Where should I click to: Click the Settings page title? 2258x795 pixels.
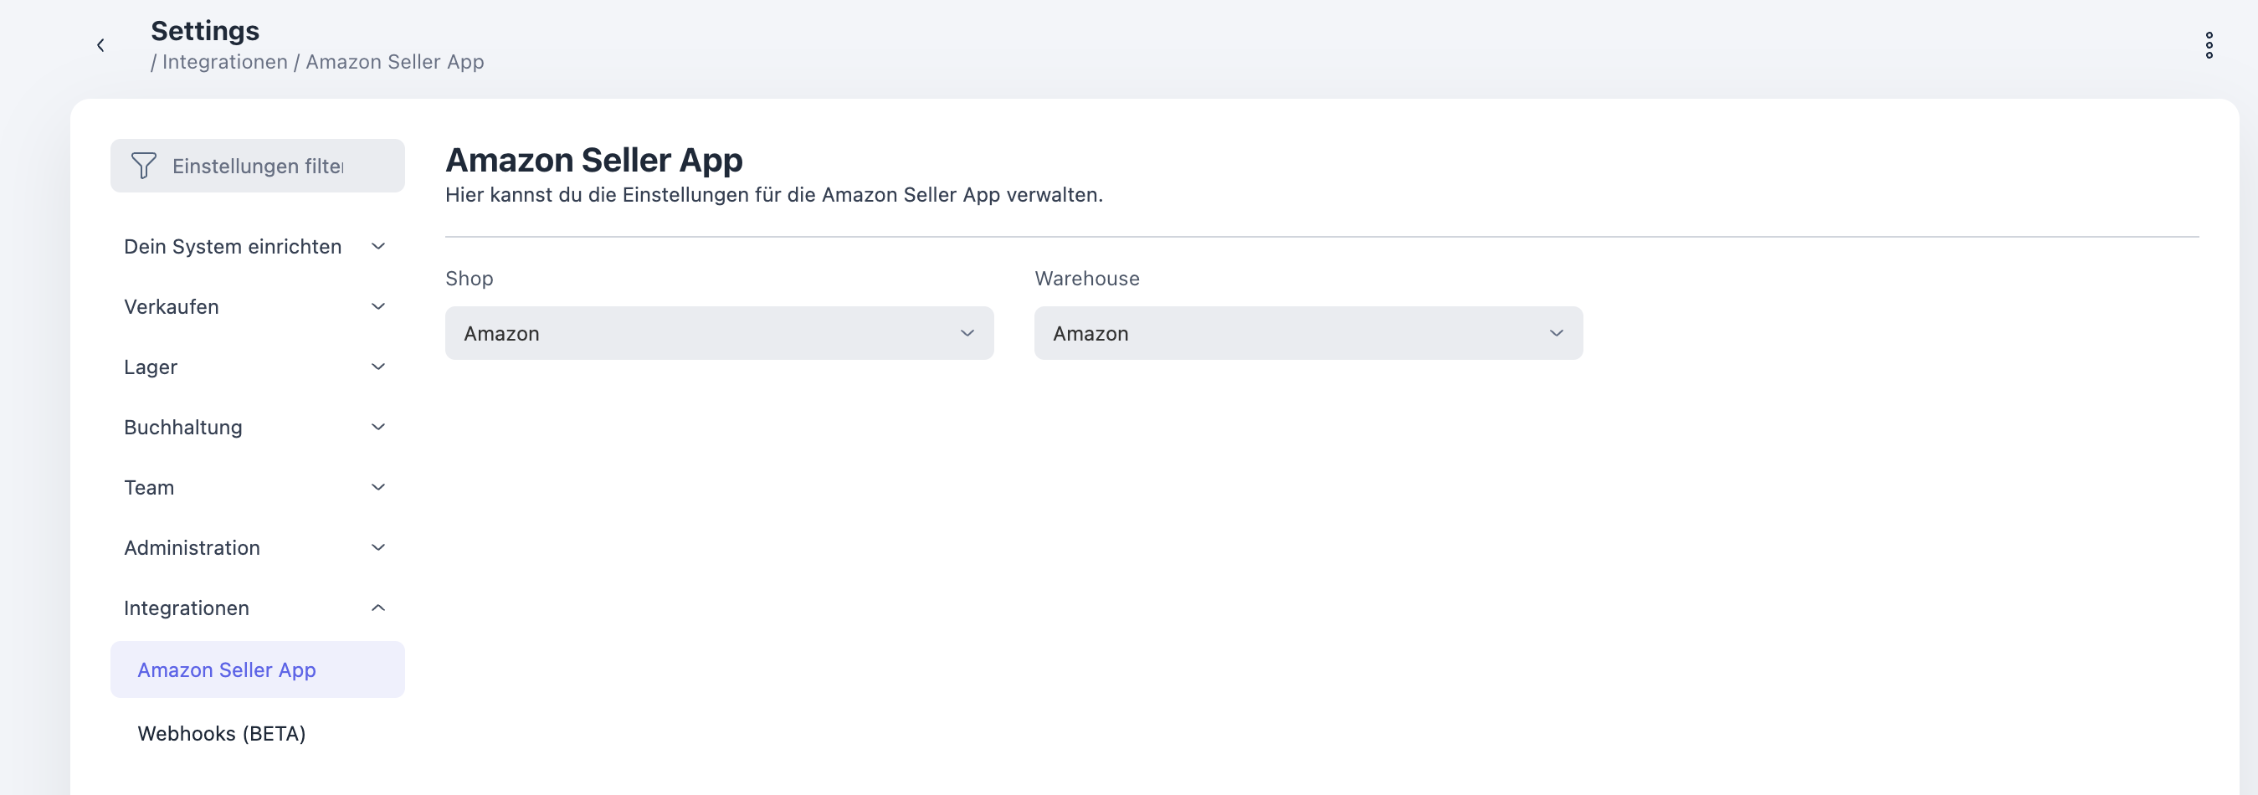click(x=205, y=31)
